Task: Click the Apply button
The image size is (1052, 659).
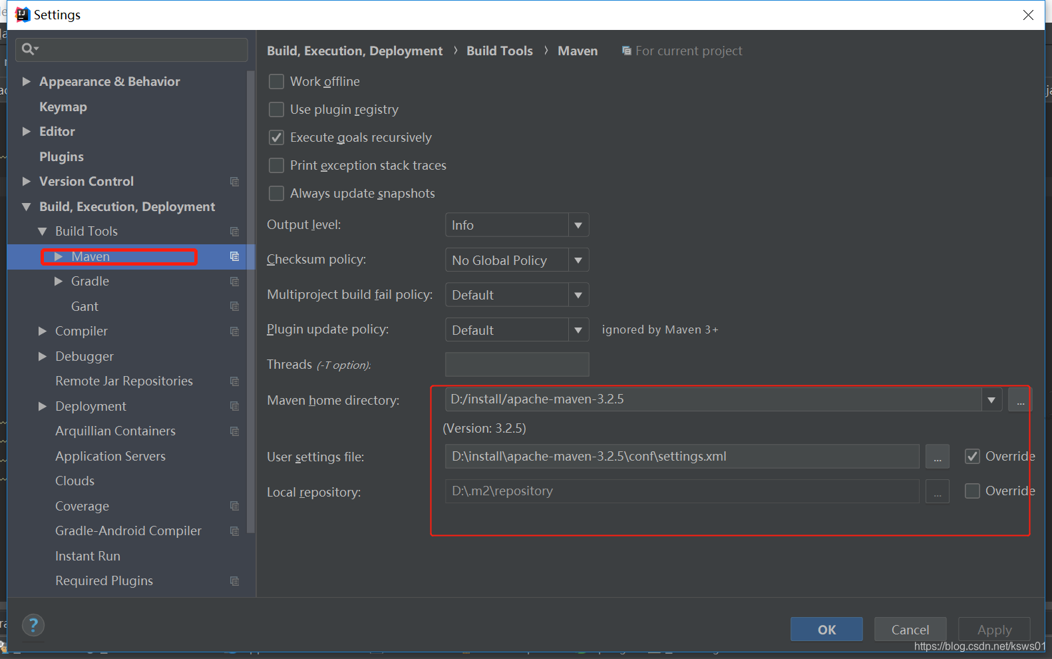Action: point(994,630)
